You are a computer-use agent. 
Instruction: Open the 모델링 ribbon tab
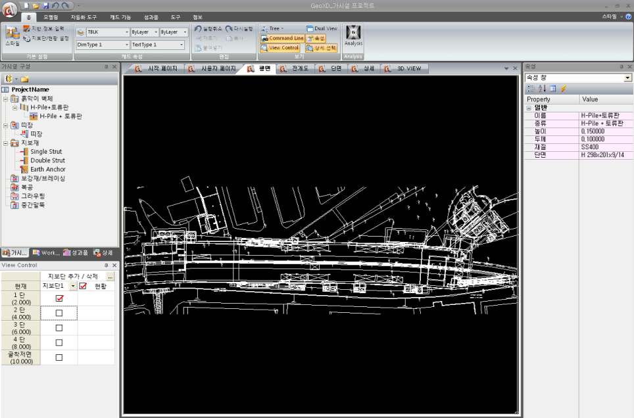pos(51,16)
